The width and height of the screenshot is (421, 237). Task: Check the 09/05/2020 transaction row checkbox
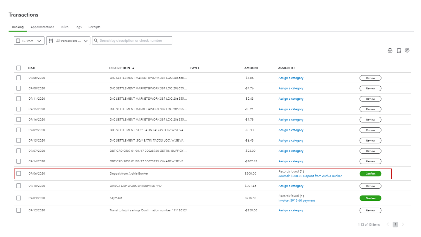point(18,78)
